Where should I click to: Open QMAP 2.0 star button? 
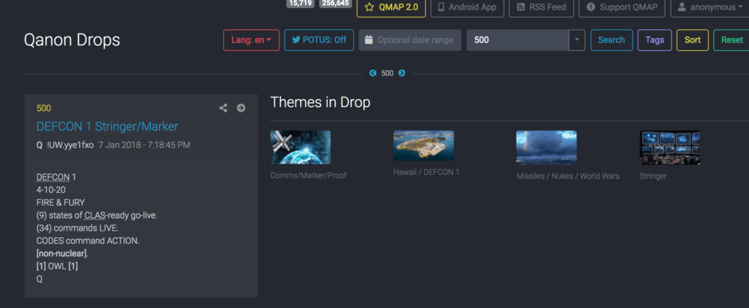[x=390, y=7]
